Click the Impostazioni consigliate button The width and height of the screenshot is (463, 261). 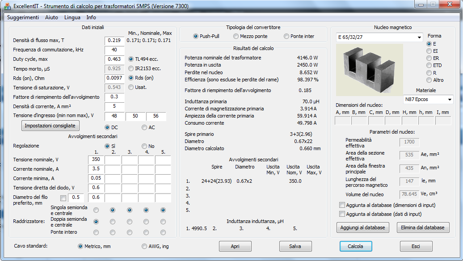[x=50, y=126]
